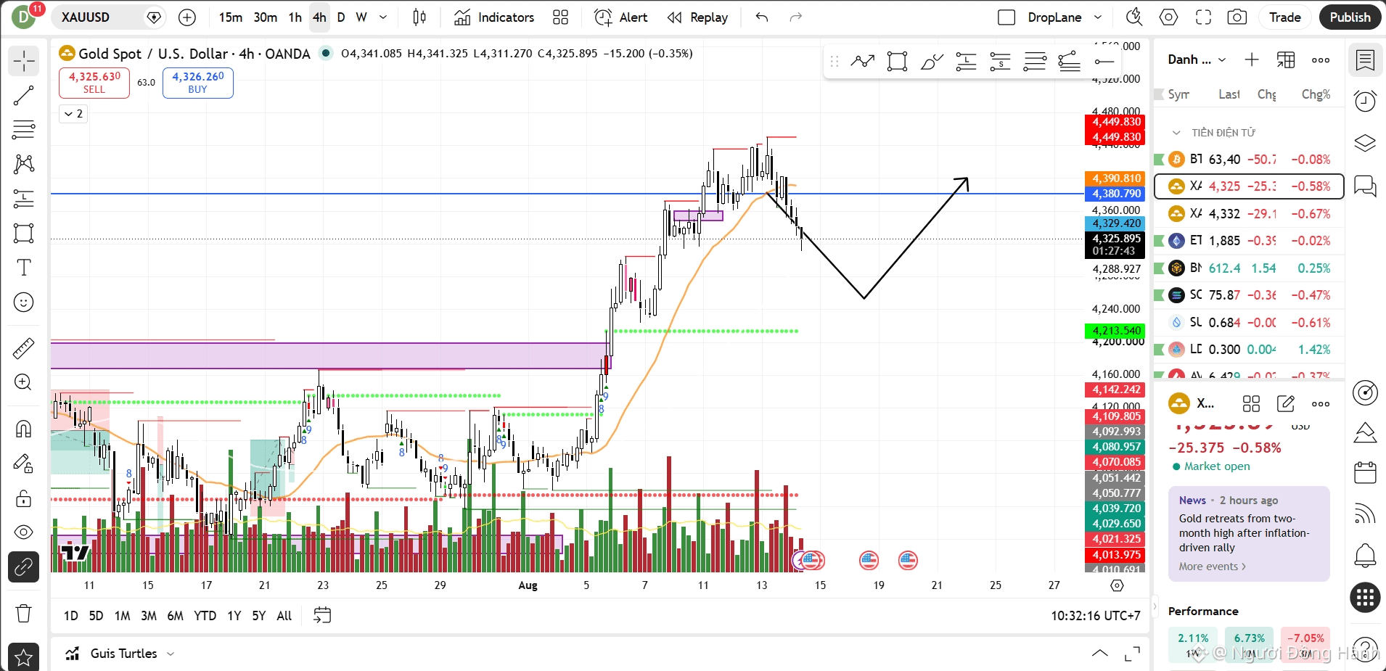The width and height of the screenshot is (1386, 671).
Task: Expand the timeframe interval dropdown
Action: (383, 17)
